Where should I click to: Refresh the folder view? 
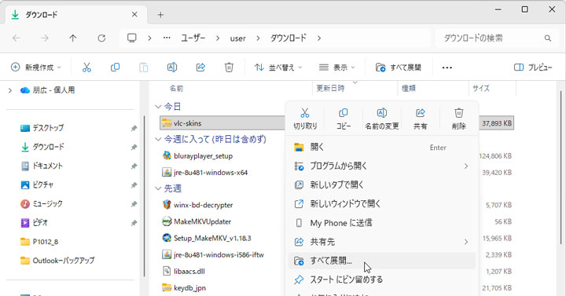(101, 38)
